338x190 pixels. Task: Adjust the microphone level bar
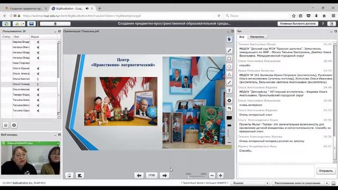point(55,24)
